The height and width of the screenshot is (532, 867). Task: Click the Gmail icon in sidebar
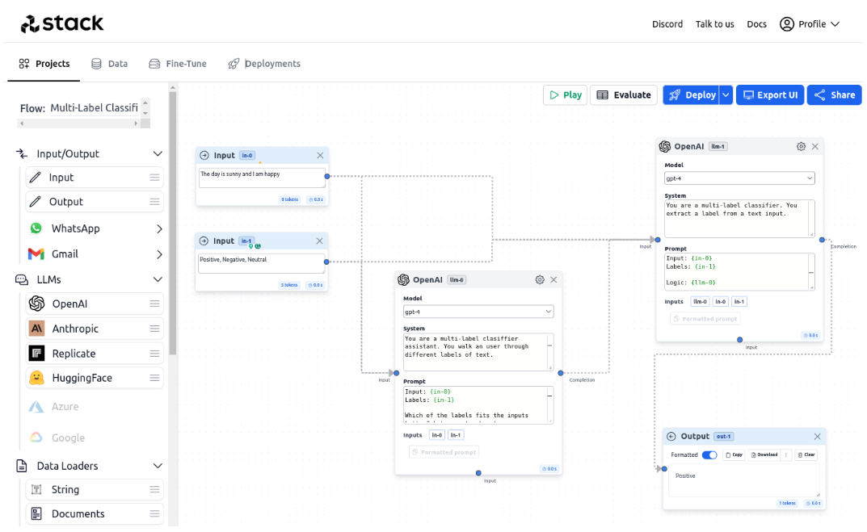(36, 254)
